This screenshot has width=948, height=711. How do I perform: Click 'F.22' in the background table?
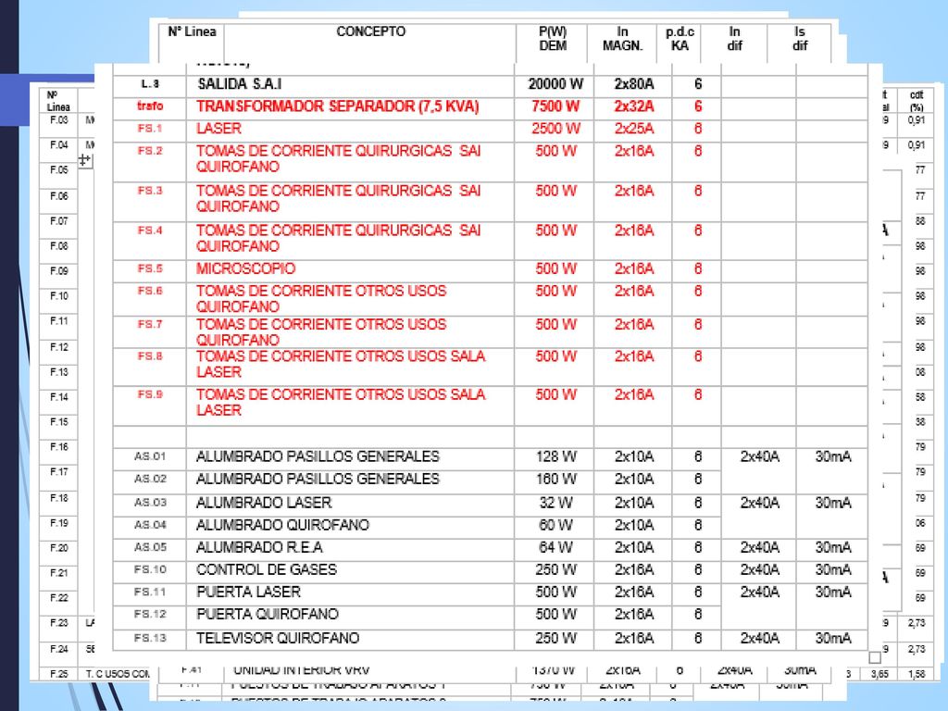58,597
